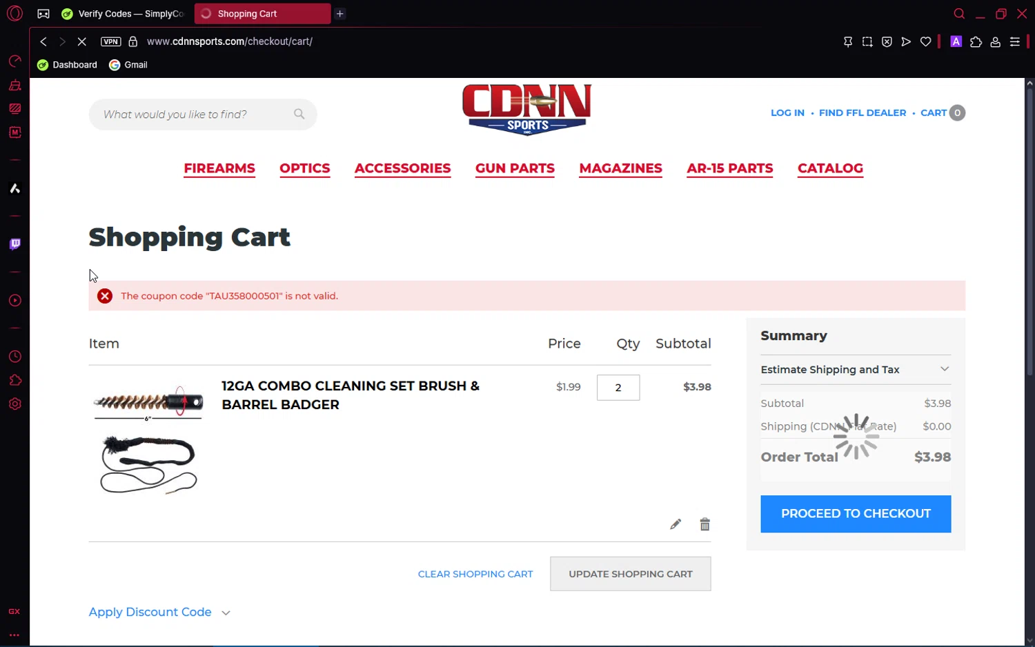Remove item with the trash icon

(704, 524)
